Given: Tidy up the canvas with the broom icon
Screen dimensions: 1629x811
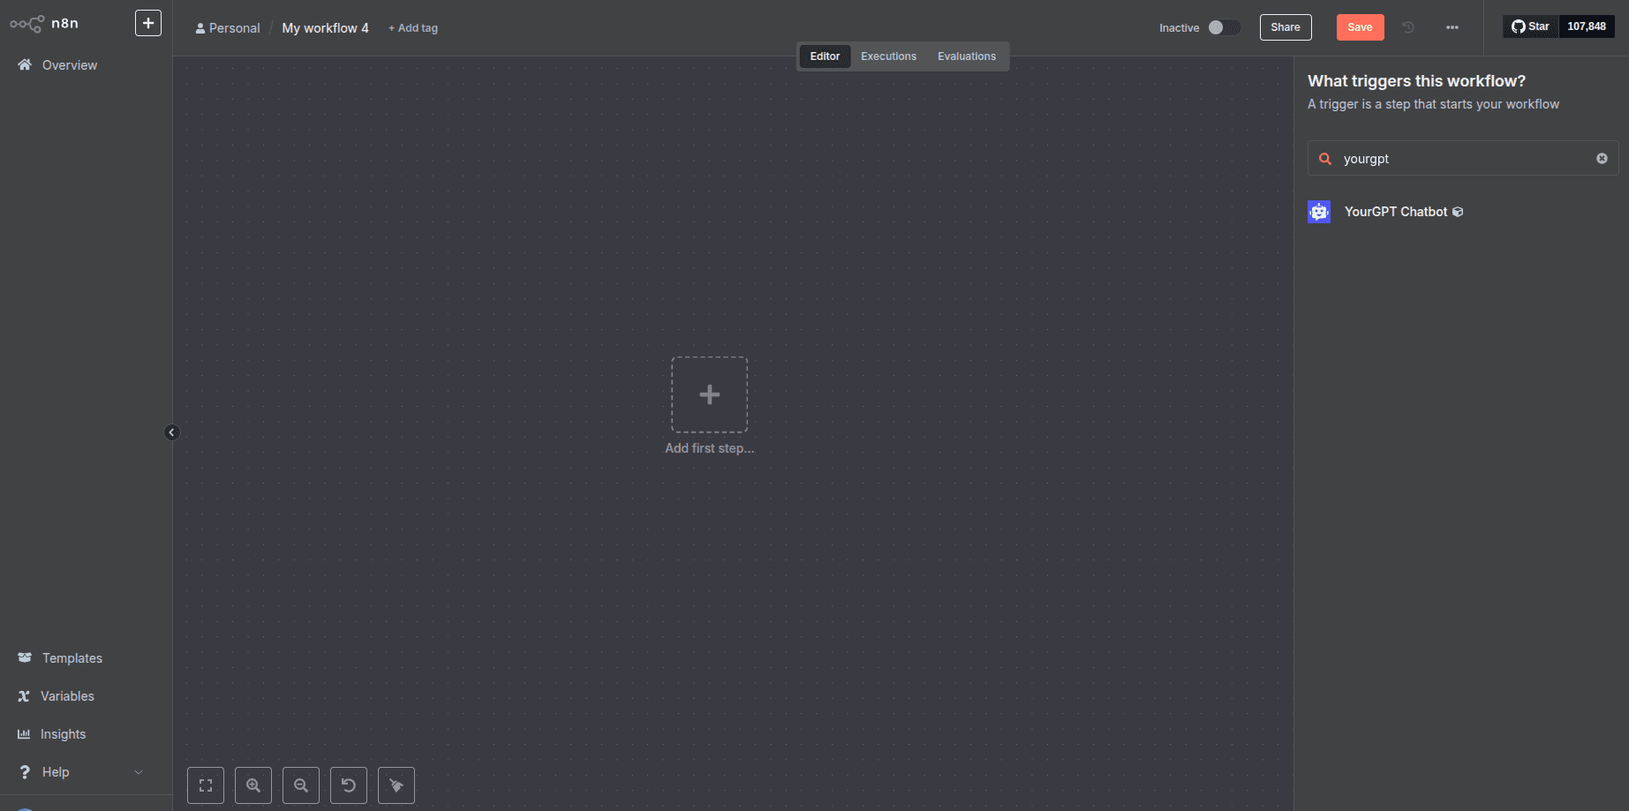Looking at the screenshot, I should point(396,785).
